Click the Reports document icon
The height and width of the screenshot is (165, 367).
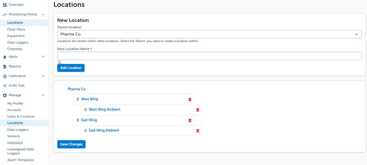[5, 66]
